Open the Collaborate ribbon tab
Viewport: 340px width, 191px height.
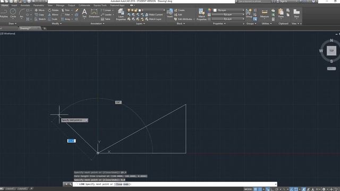coord(84,5)
